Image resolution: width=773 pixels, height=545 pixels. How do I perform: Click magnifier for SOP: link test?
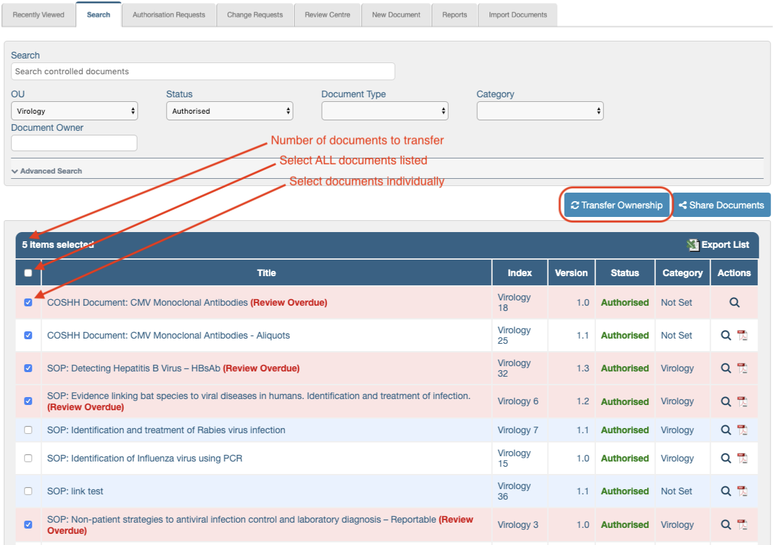(726, 491)
